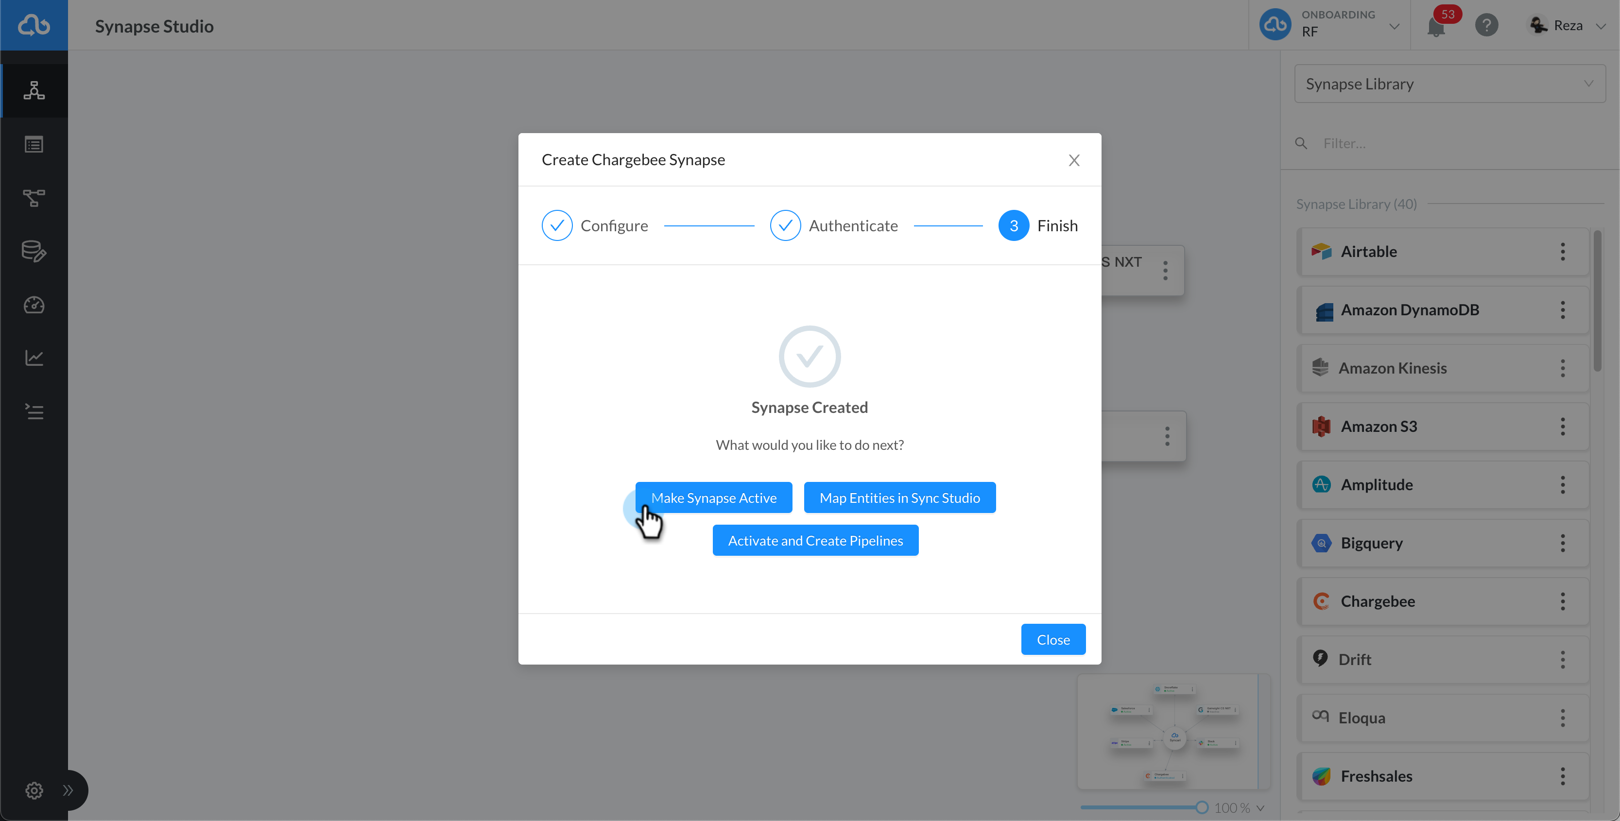Open Amazon Kinesis three-dot options menu
The height and width of the screenshot is (821, 1620).
click(1562, 368)
